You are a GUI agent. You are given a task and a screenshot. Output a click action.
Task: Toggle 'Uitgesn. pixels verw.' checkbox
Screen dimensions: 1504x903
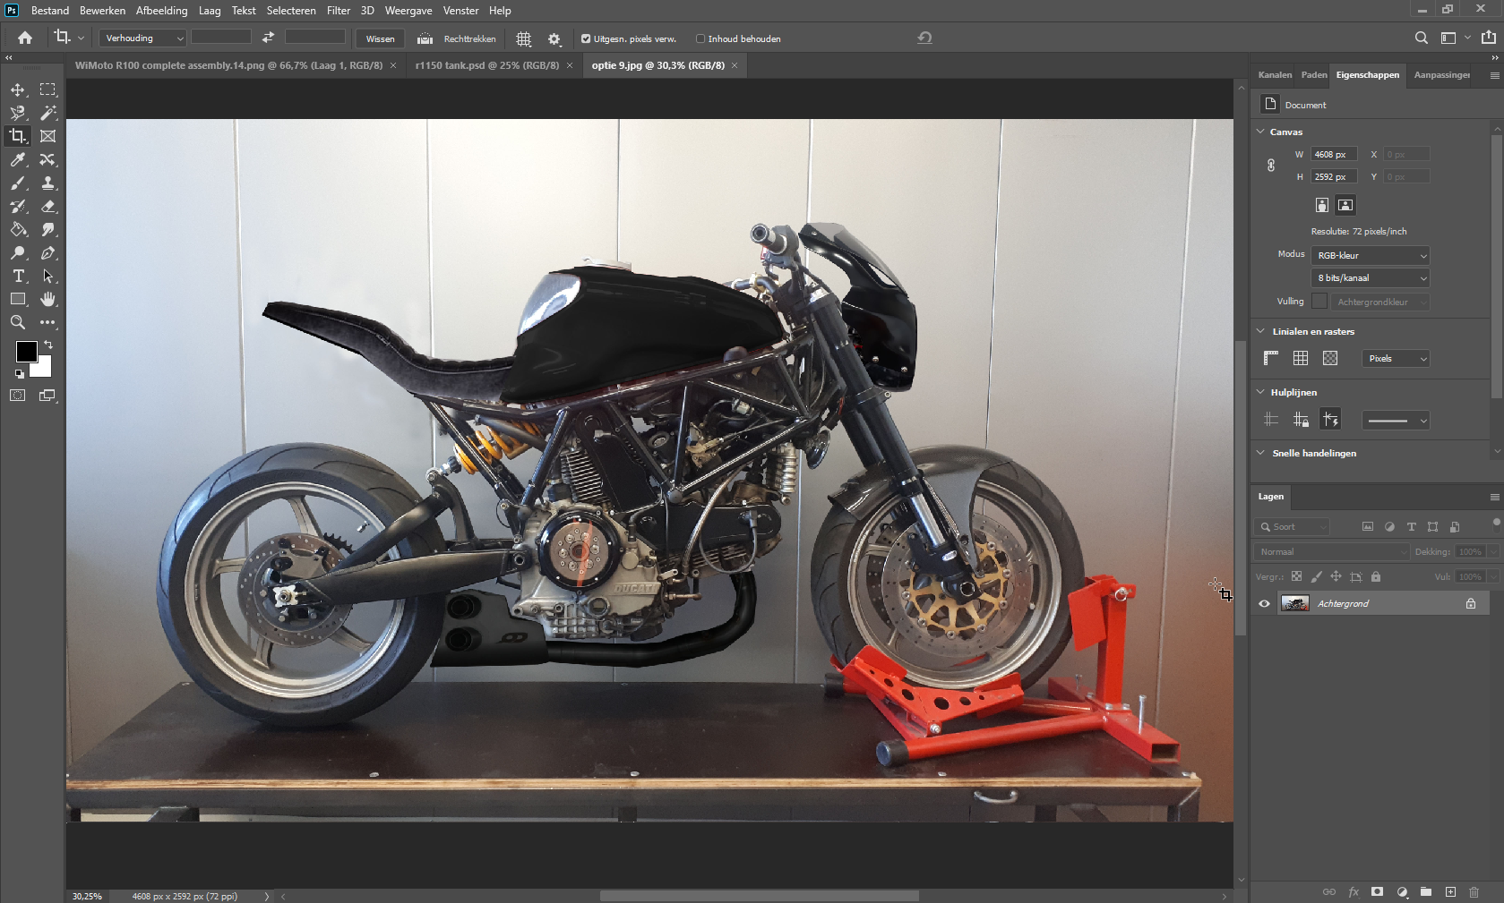pyautogui.click(x=586, y=38)
